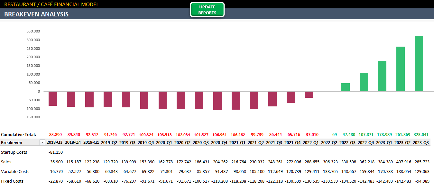This screenshot has height=190, width=434.
Task: Select fixed cost value -94.989
Action: pyautogui.click(x=422, y=181)
